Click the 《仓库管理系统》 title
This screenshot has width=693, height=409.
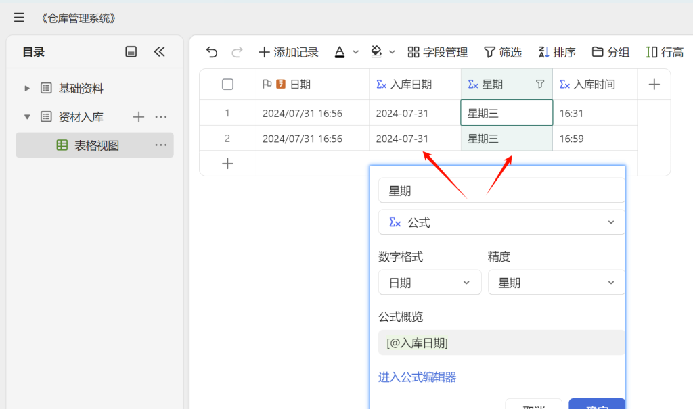tap(79, 18)
